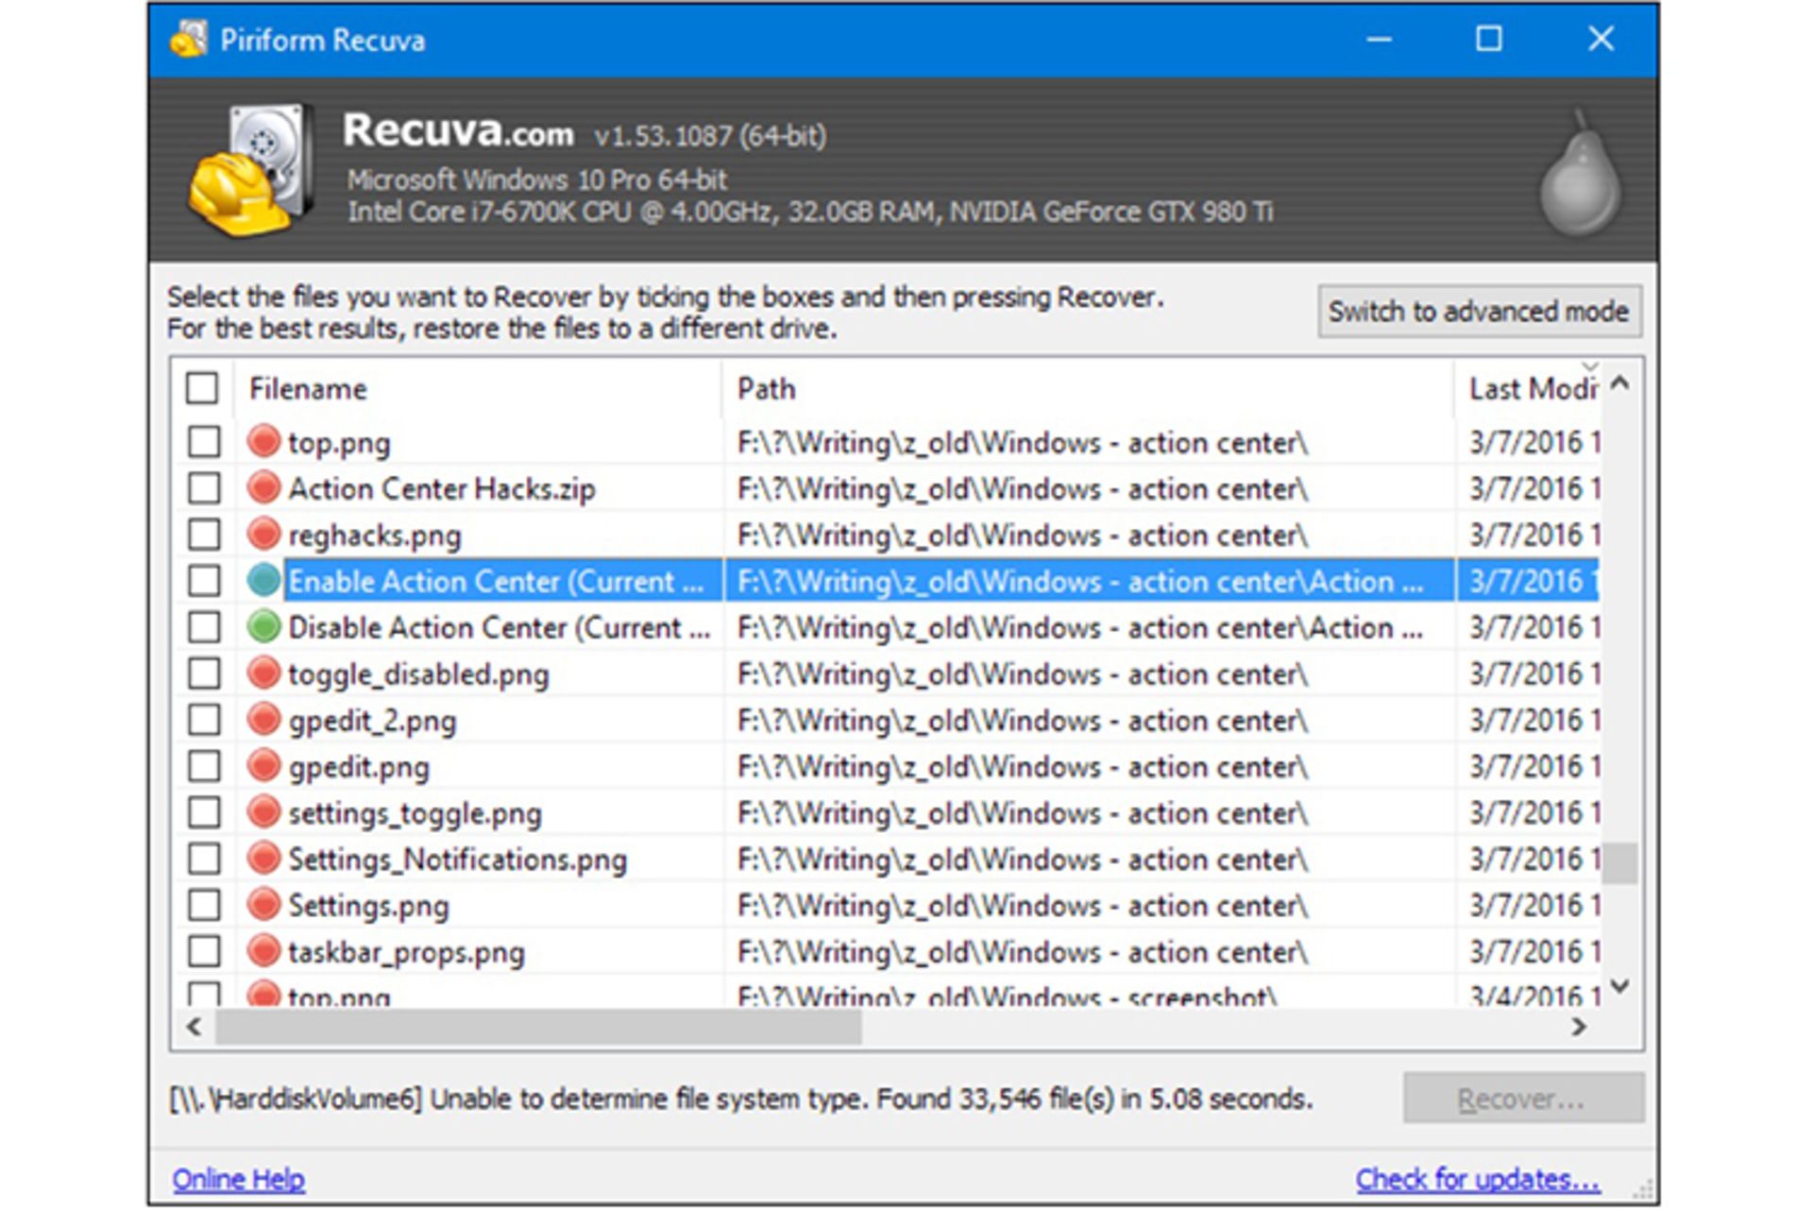Tick the select-all checkbox in the Filename header
Image resolution: width=1813 pixels, height=1209 pixels.
click(x=202, y=388)
